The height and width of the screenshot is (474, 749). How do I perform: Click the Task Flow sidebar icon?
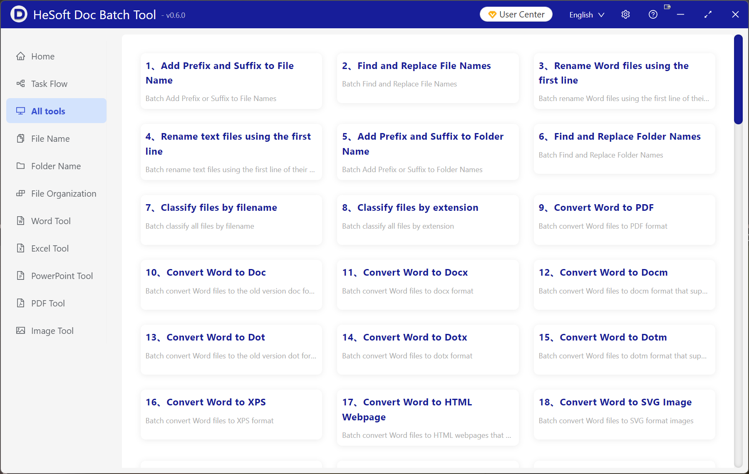(20, 84)
